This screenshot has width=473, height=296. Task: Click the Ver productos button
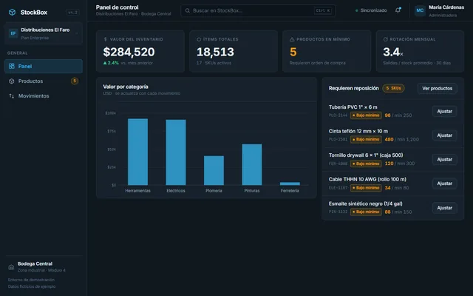pyautogui.click(x=437, y=88)
